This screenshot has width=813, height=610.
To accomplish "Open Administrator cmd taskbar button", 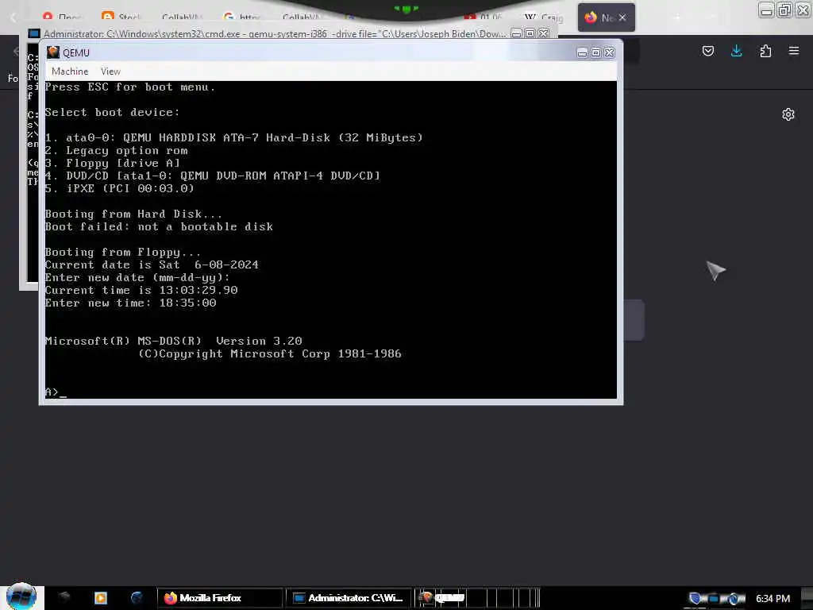I will tap(349, 598).
